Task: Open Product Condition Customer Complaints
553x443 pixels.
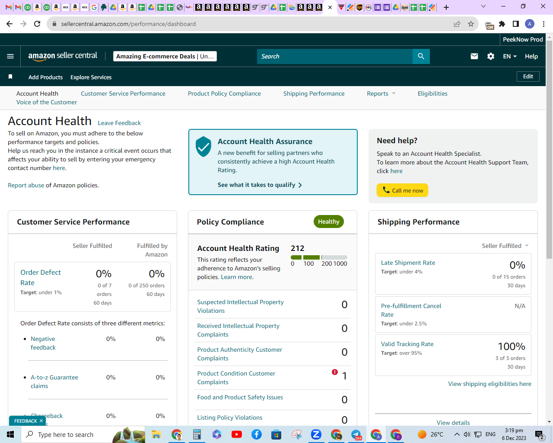Action: (236, 378)
